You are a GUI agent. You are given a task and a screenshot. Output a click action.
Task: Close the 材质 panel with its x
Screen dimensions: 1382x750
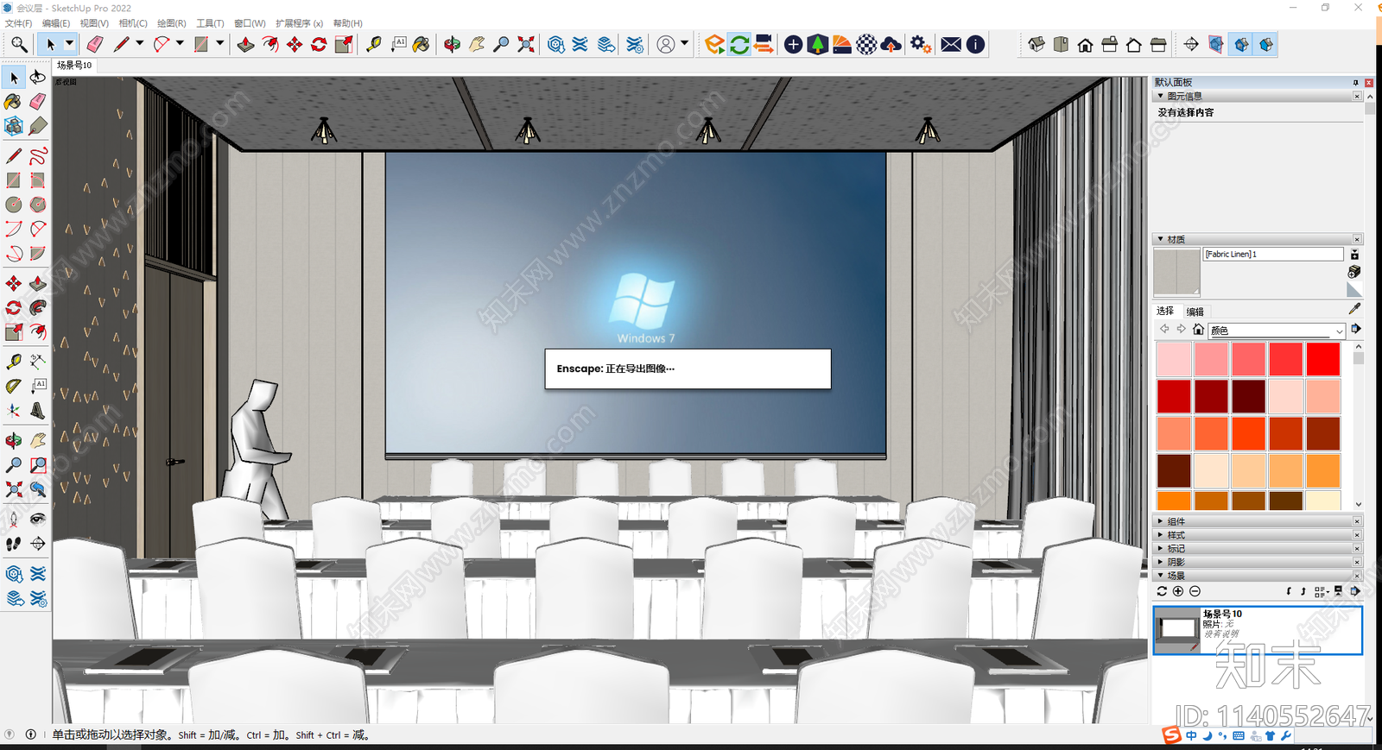(x=1357, y=239)
